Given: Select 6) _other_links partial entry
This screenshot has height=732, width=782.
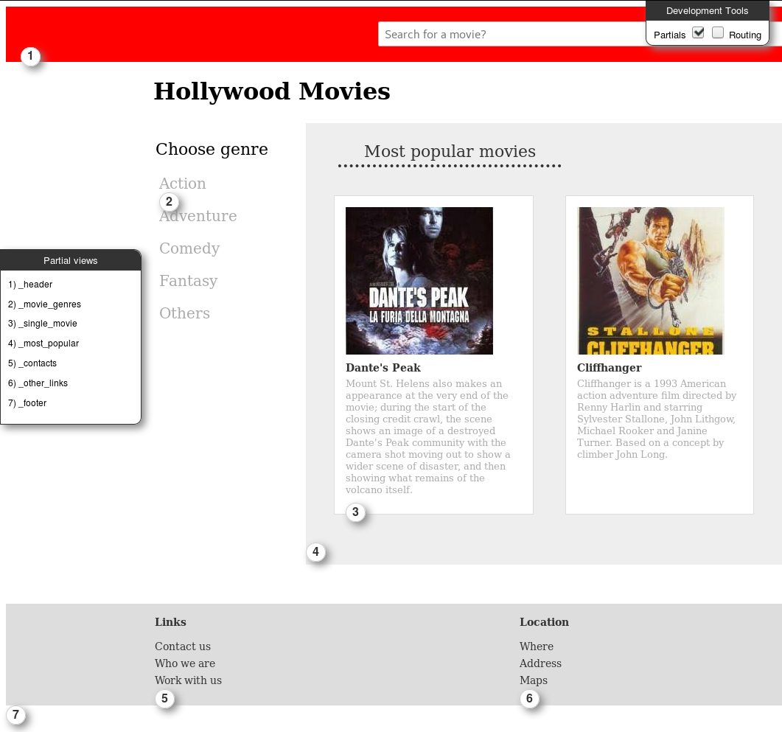Looking at the screenshot, I should (38, 383).
